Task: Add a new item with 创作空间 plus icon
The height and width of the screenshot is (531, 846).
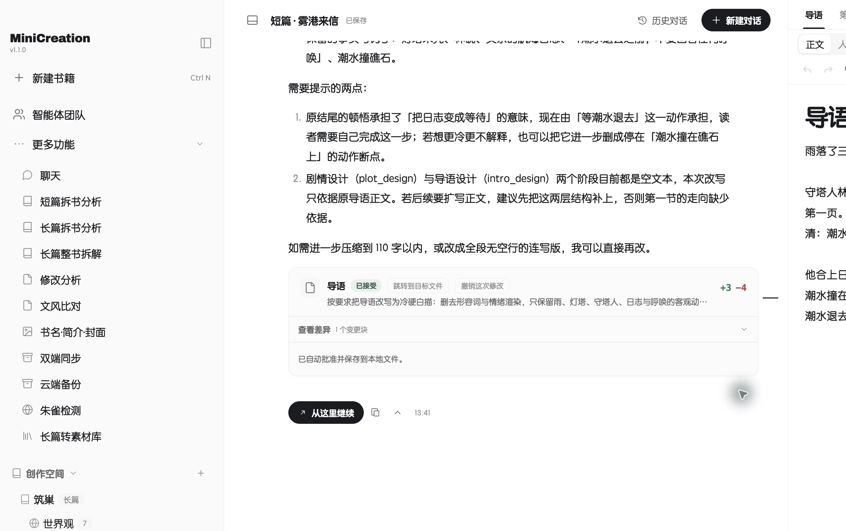Action: tap(201, 473)
